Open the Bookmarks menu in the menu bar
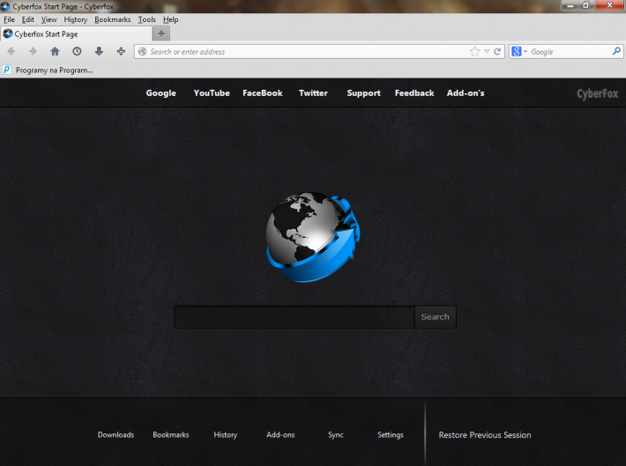The image size is (626, 466). coord(113,19)
